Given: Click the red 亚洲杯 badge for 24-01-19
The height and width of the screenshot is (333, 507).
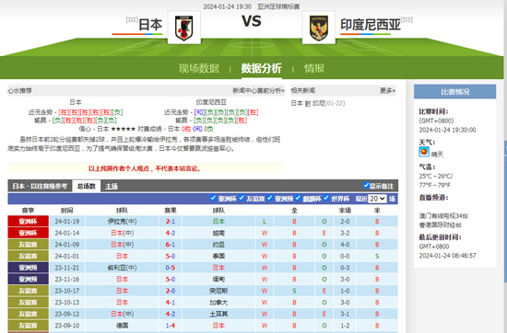Looking at the screenshot, I should [29, 222].
